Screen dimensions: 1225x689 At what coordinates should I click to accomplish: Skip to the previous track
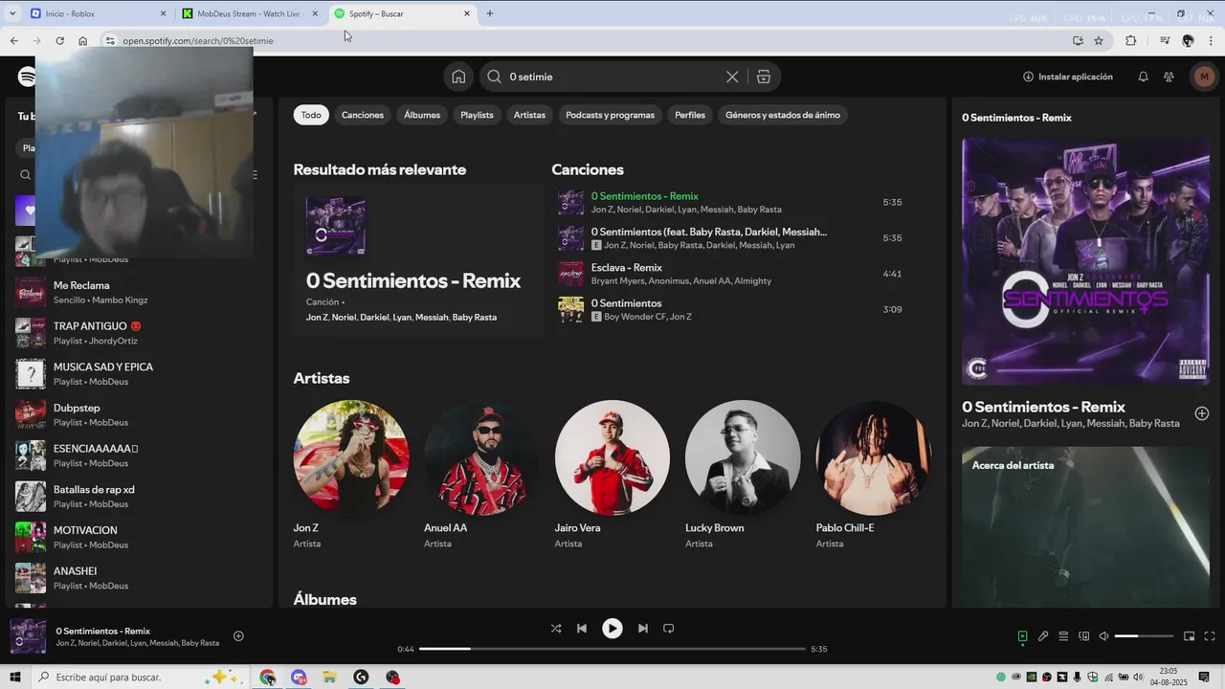click(582, 629)
